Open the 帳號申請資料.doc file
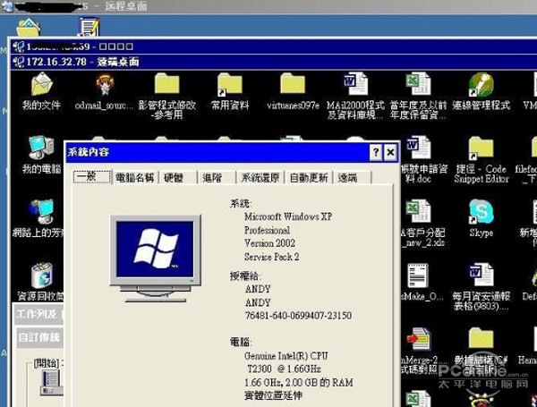This screenshot has height=407, width=537. point(418,149)
